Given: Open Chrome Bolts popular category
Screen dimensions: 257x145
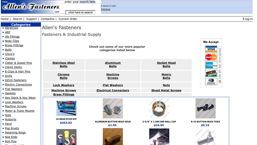Looking at the screenshot, I should tap(64, 76).
